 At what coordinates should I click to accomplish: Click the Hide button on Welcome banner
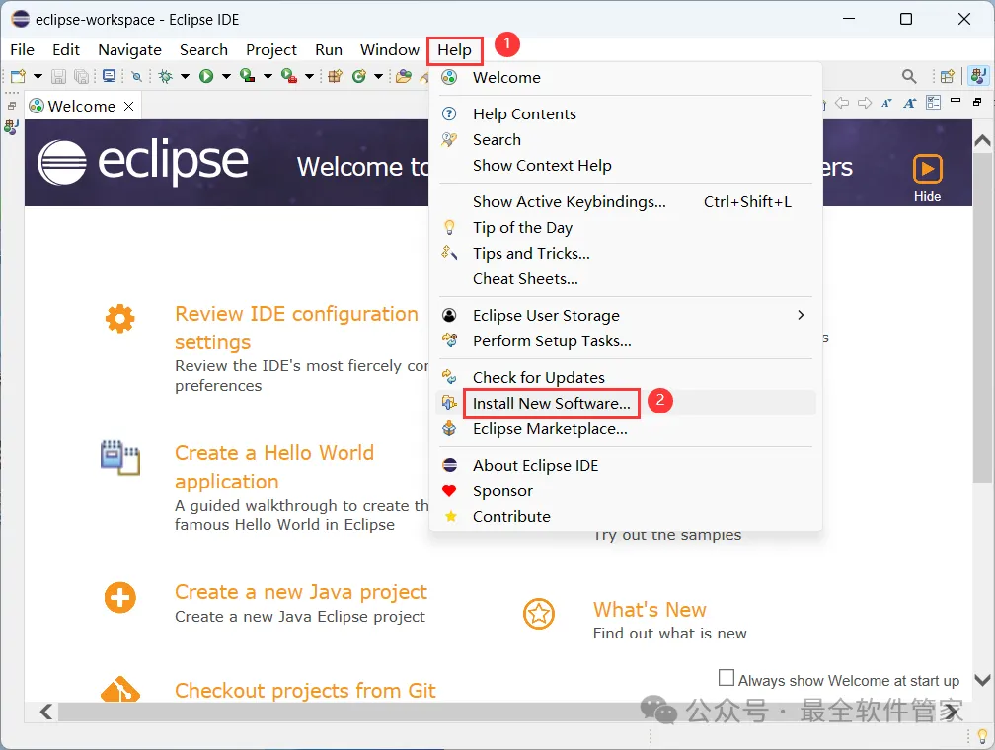coord(927,178)
